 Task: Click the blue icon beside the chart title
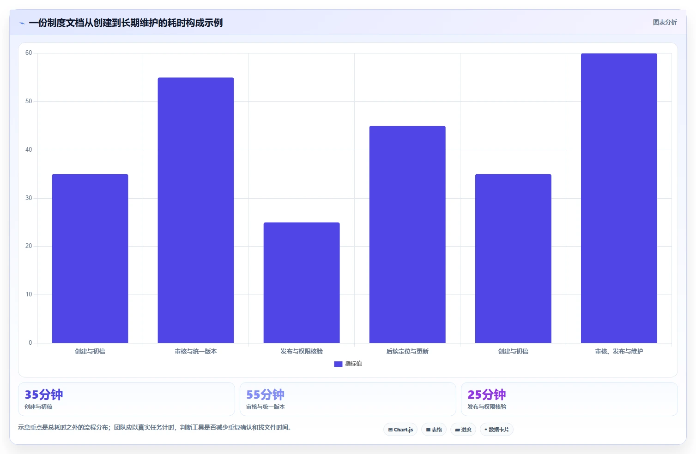tap(22, 23)
